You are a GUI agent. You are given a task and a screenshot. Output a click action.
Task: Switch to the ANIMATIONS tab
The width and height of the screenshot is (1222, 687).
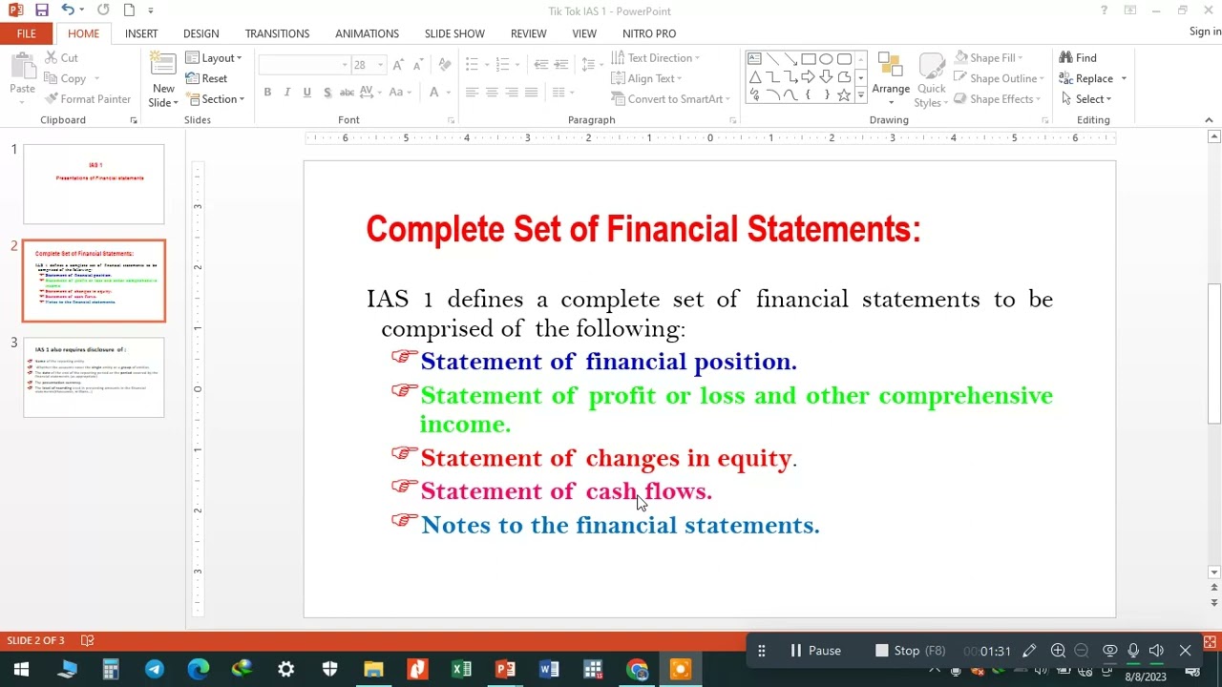[367, 33]
